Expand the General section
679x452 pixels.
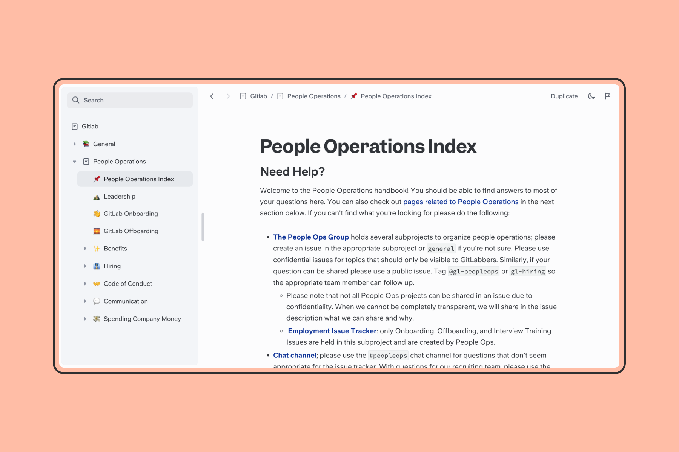pyautogui.click(x=75, y=144)
